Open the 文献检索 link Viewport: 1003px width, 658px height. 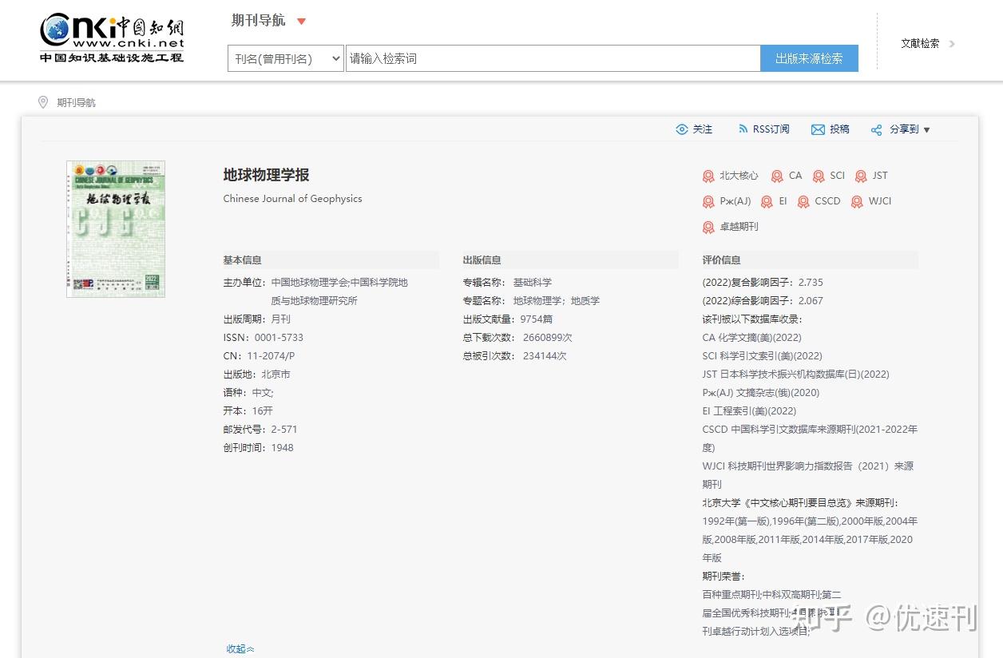point(920,44)
